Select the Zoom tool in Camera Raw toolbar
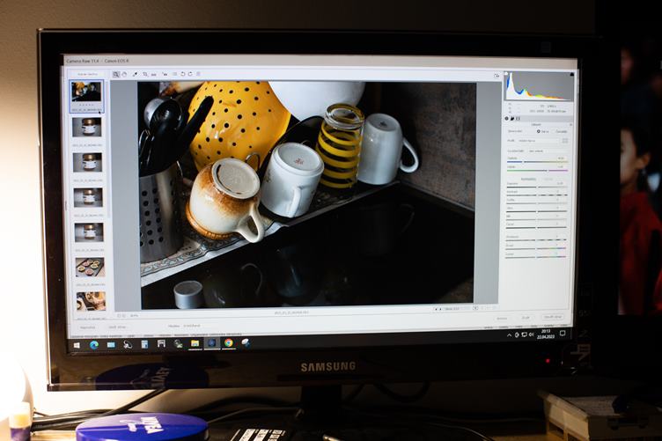 point(116,74)
